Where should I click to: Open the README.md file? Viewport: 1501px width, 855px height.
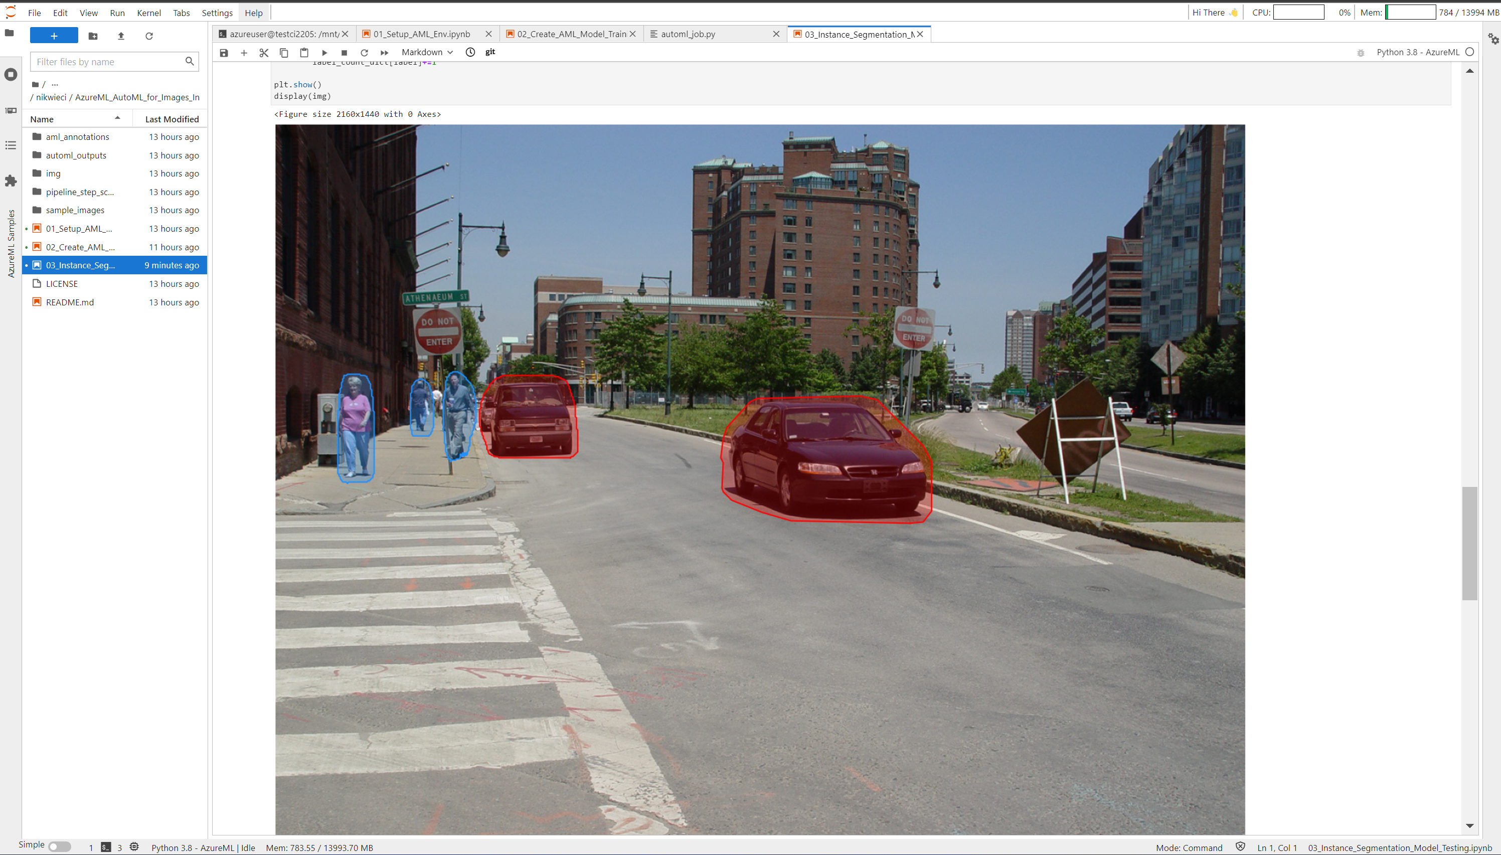pyautogui.click(x=70, y=302)
